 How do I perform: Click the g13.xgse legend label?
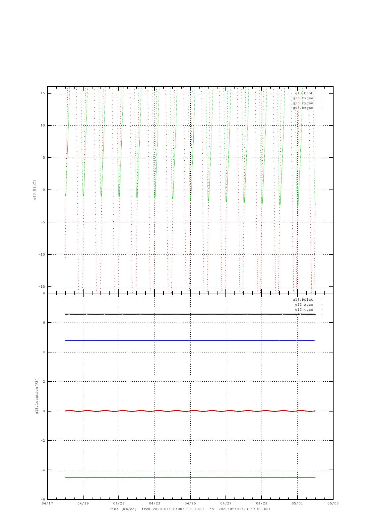pyautogui.click(x=304, y=305)
